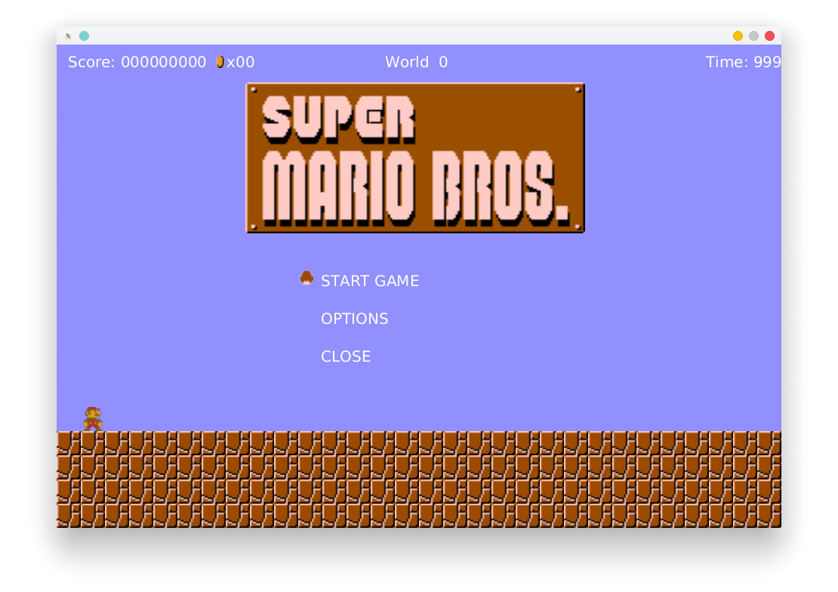Choose CLOSE from the title menu
Screen dimensions: 838x592
(x=346, y=356)
